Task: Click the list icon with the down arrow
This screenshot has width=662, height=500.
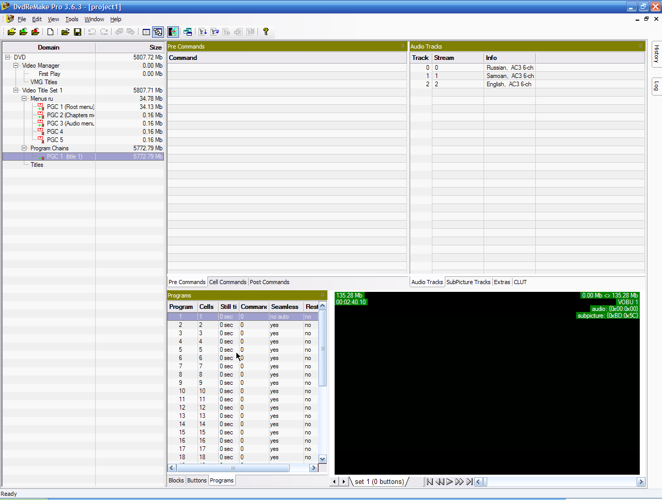Action: 203,32
